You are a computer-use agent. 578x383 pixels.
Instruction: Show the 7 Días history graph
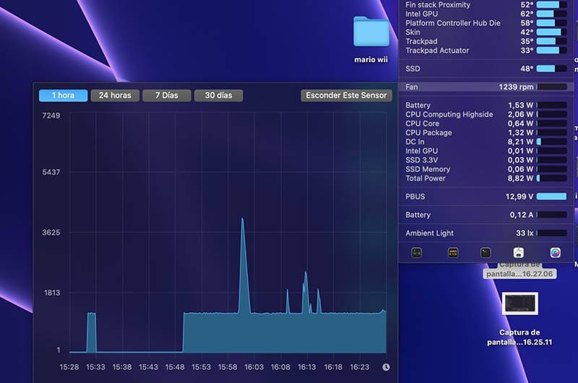pyautogui.click(x=166, y=95)
